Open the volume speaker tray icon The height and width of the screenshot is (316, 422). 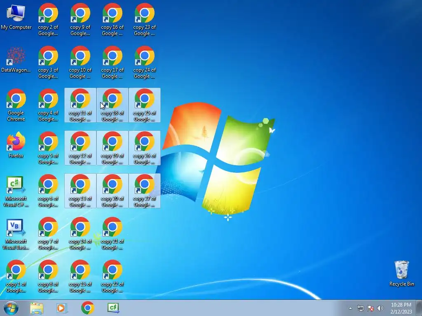380,308
